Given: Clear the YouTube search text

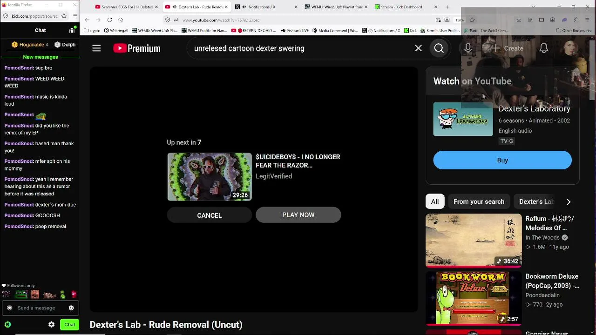Looking at the screenshot, I should point(418,48).
